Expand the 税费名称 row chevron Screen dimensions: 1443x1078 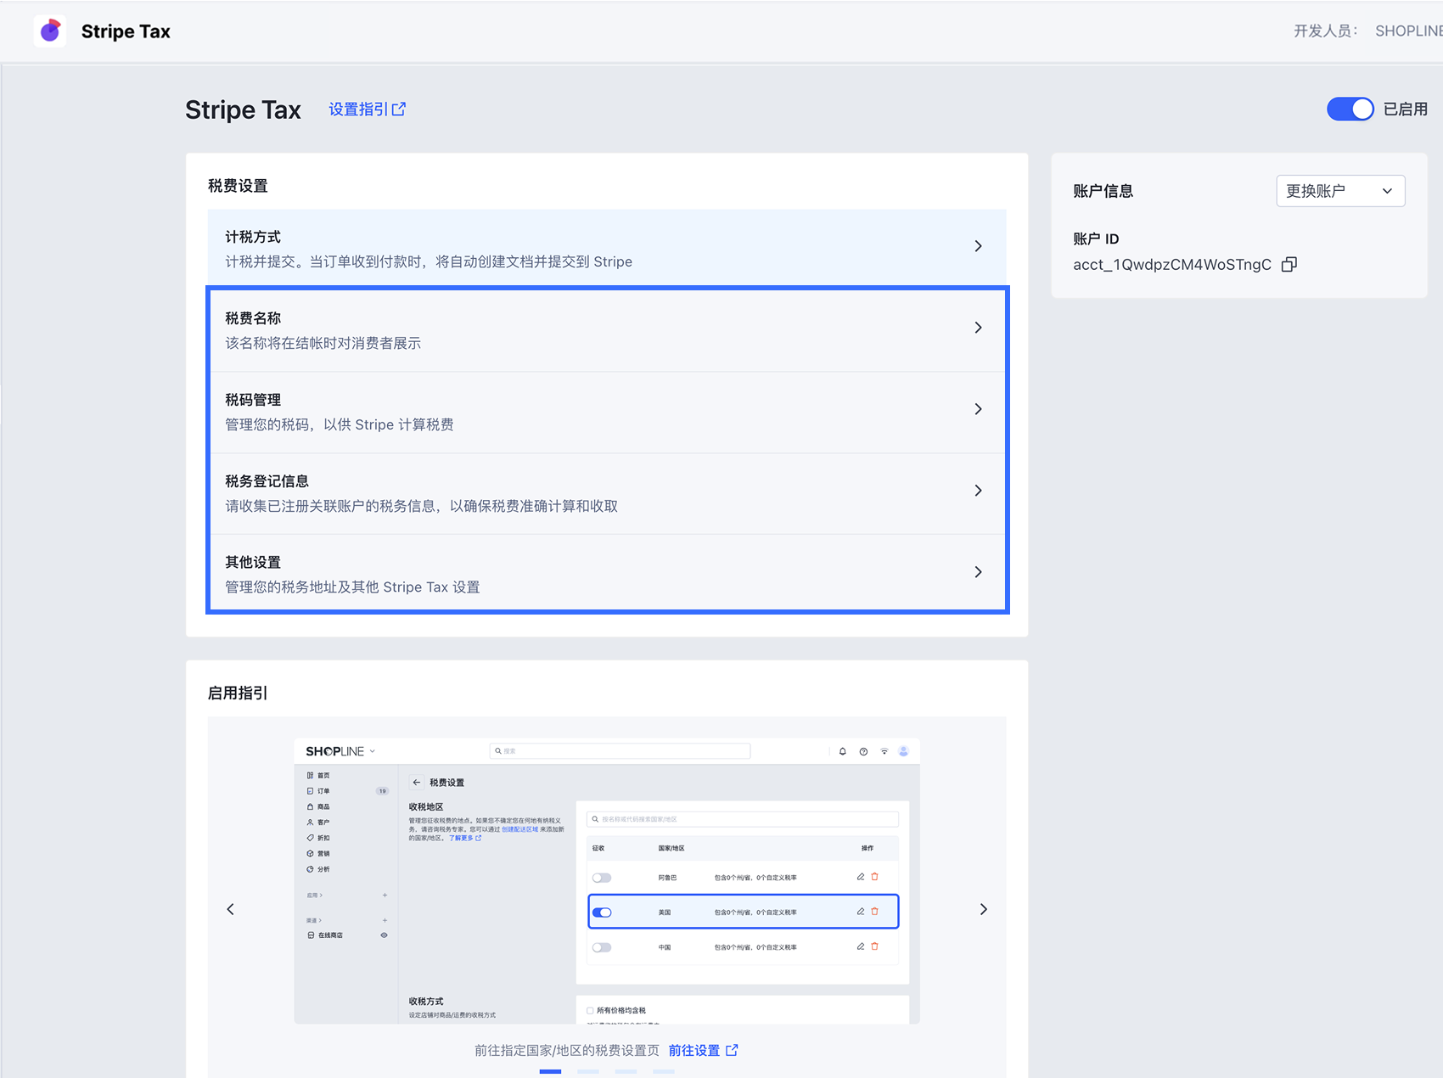click(979, 328)
